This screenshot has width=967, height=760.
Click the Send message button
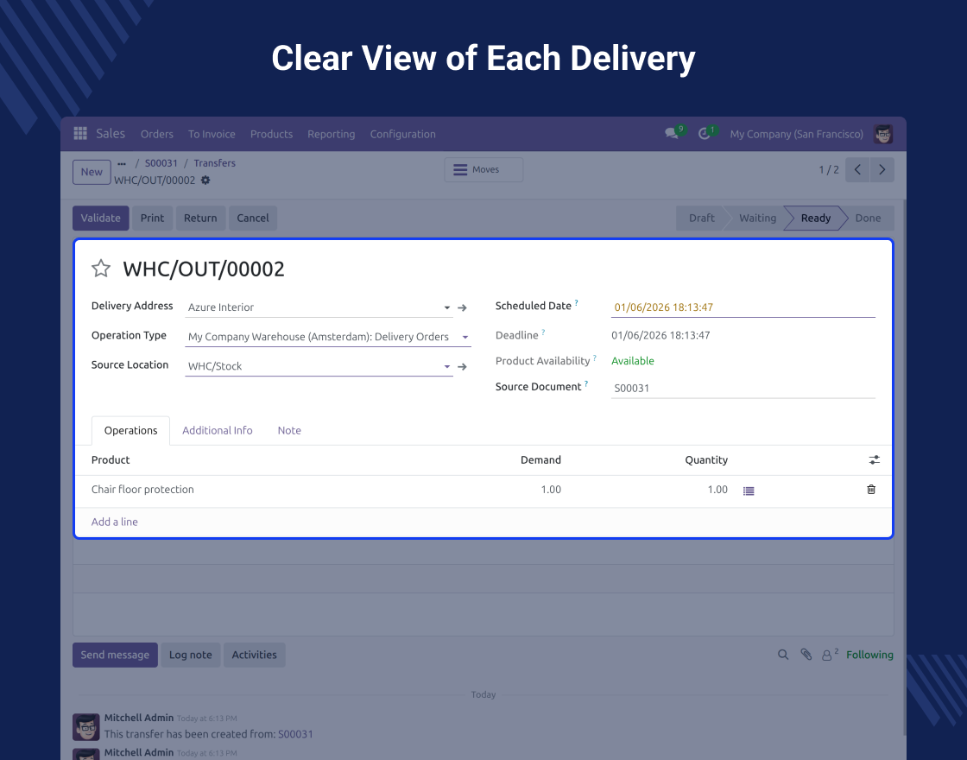pos(115,655)
